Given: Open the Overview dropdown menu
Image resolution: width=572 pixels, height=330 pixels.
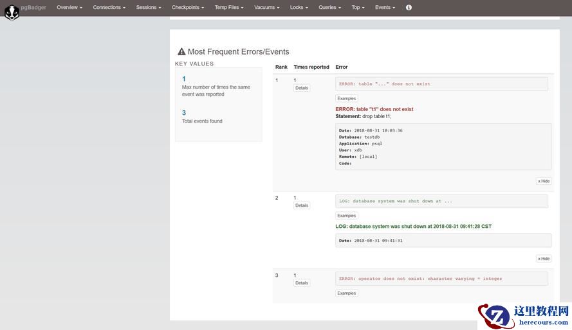Looking at the screenshot, I should pos(69,8).
